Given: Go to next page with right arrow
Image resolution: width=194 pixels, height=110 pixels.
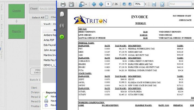Looking at the screenshot, I should [101, 4].
